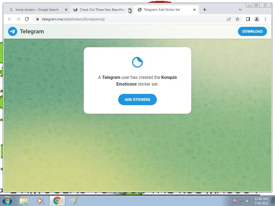
Task: Click the DOWNLOAD button
Action: 252,31
